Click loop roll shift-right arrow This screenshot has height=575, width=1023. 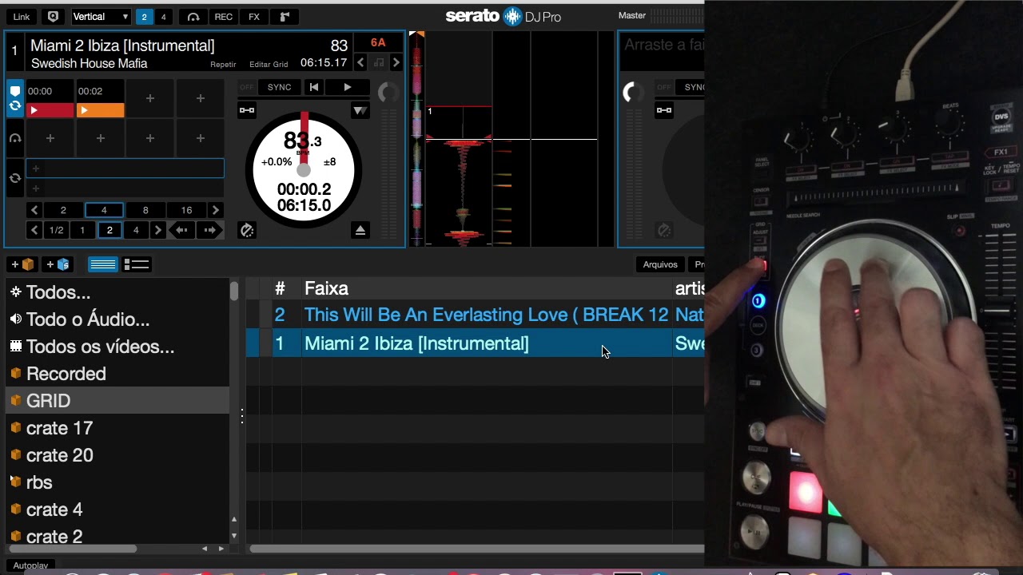click(209, 230)
